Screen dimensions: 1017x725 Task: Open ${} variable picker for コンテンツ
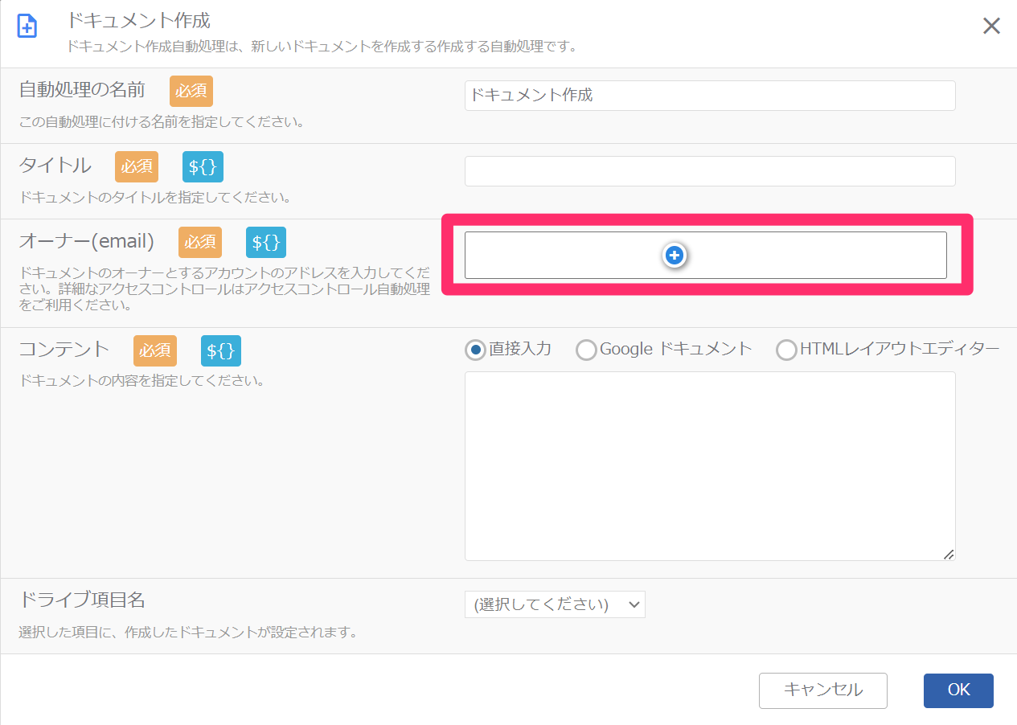click(221, 350)
